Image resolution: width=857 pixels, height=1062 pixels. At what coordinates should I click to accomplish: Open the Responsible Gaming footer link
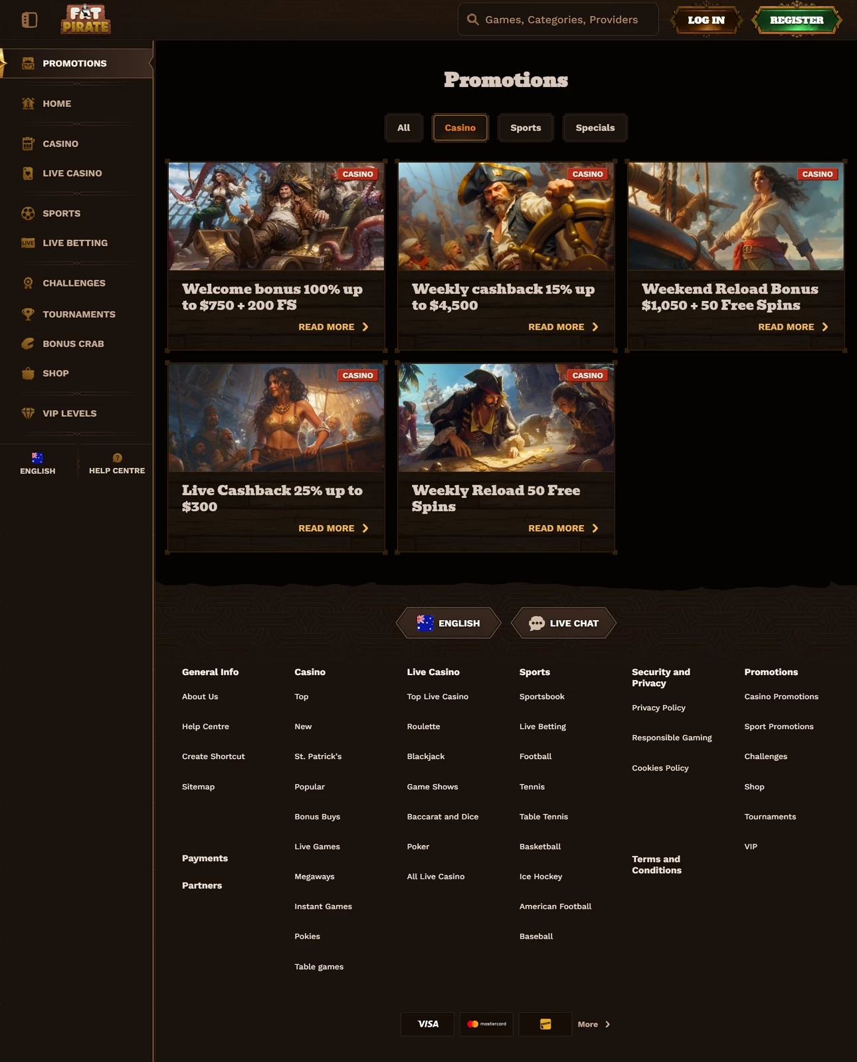click(x=672, y=738)
